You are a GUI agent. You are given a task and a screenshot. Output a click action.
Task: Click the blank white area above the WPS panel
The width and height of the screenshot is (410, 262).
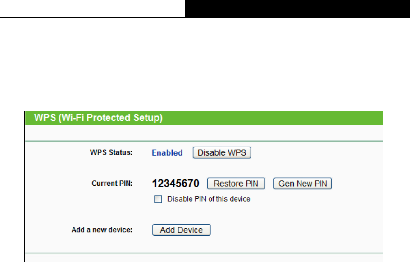point(205,64)
